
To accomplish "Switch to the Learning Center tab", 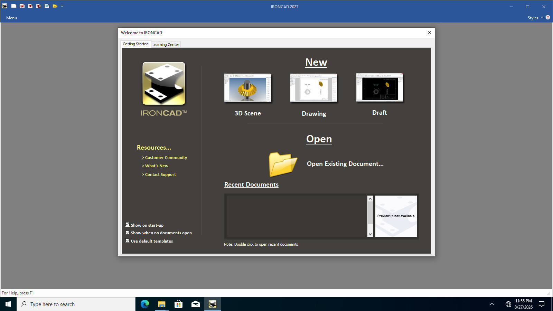I will tap(166, 45).
